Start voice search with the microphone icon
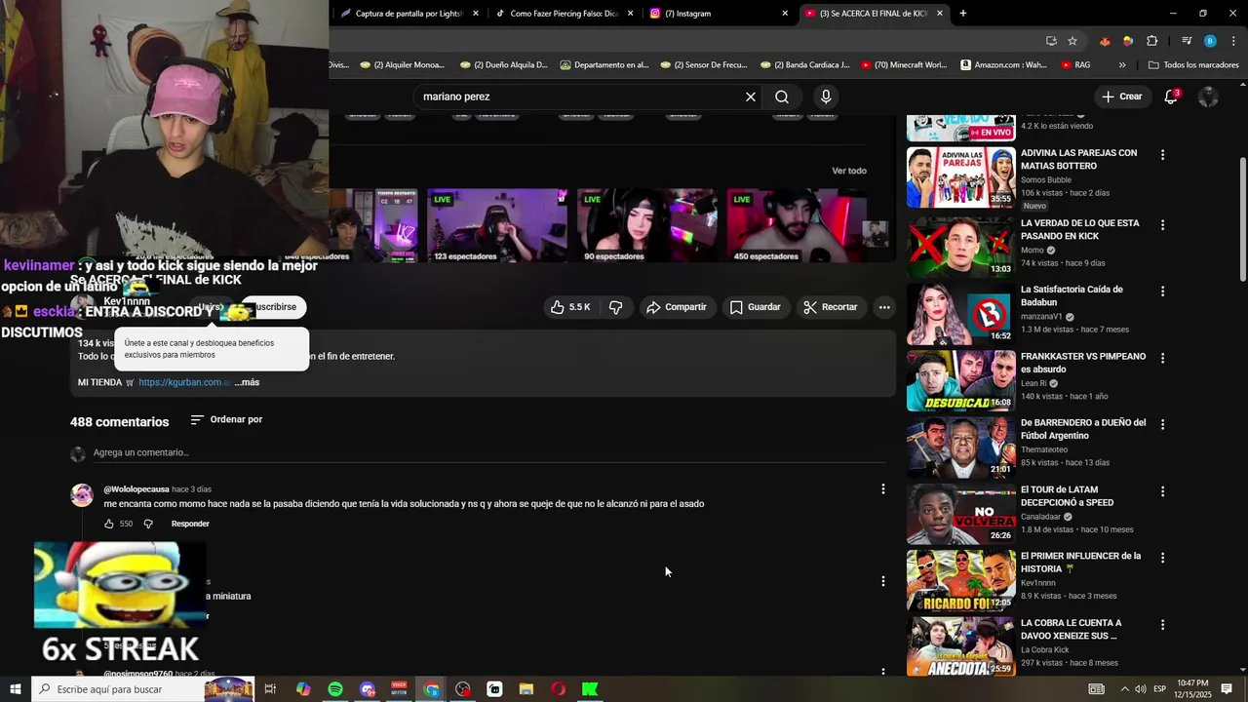 tap(826, 97)
